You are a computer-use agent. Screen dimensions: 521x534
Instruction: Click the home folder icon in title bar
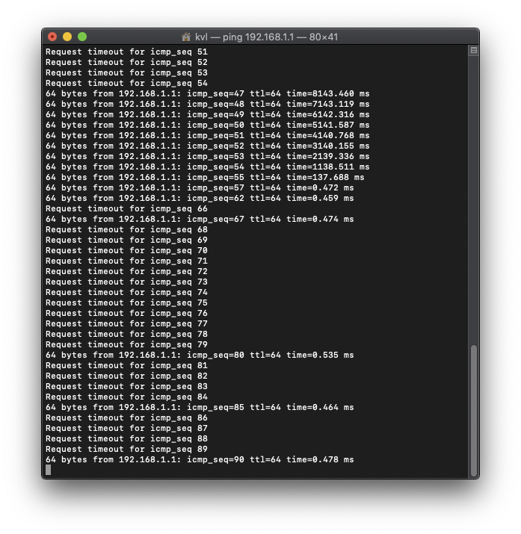(186, 37)
